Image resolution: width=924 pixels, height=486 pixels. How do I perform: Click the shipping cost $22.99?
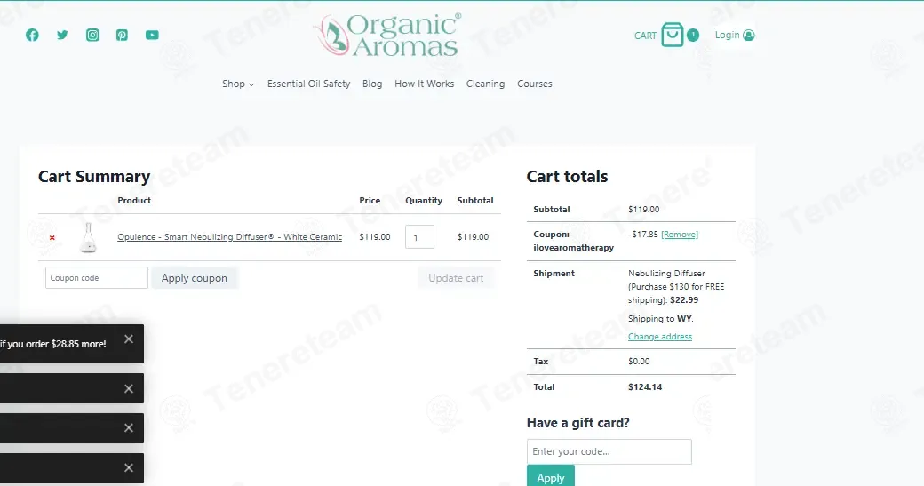pos(684,299)
